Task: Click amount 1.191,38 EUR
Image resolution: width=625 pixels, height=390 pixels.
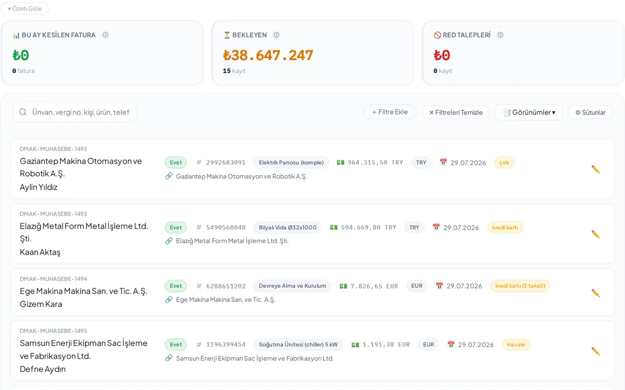Action: (x=386, y=344)
